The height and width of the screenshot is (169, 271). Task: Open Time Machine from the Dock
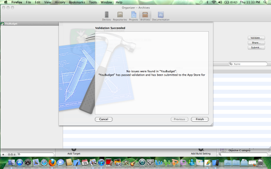[x=142, y=162]
